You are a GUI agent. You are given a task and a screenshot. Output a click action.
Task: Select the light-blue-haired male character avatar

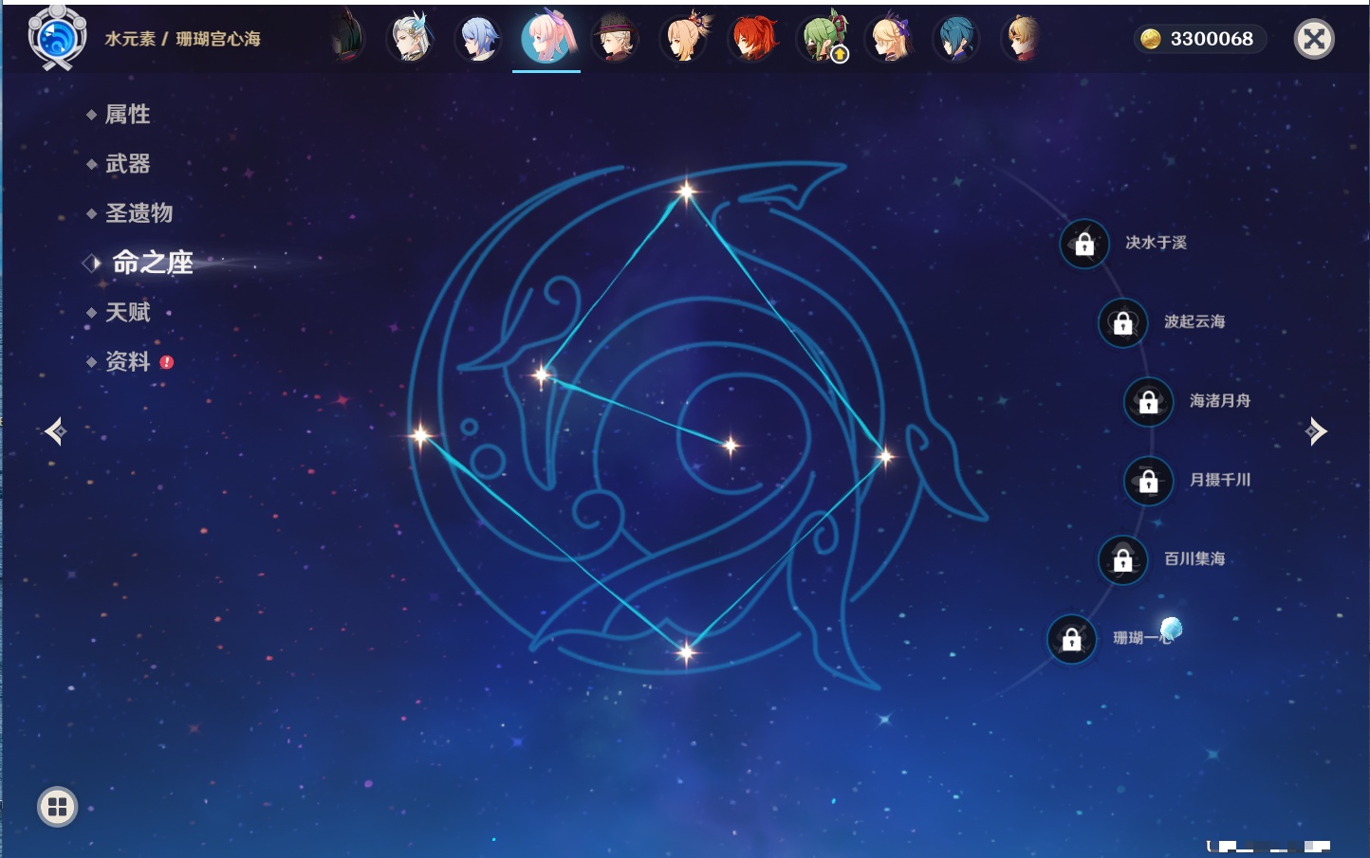479,38
